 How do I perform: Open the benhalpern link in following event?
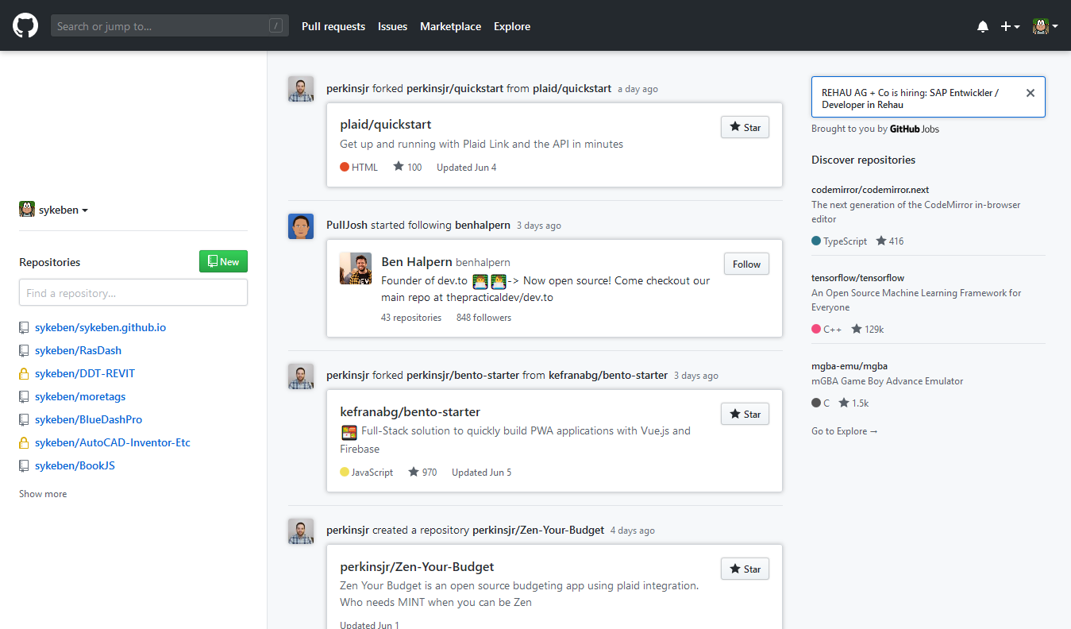pyautogui.click(x=483, y=225)
